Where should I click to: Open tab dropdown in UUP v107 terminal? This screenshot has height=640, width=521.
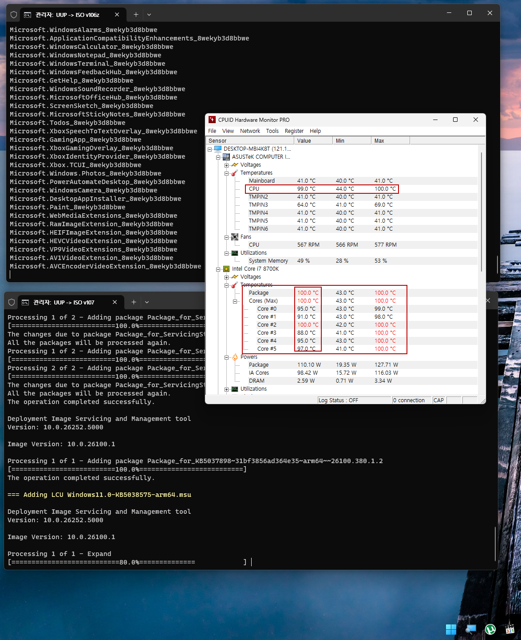(x=147, y=302)
